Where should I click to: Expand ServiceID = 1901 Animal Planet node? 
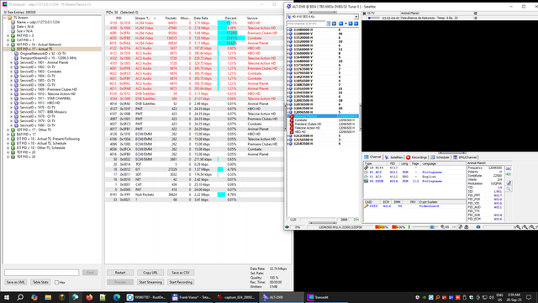pyautogui.click(x=11, y=62)
